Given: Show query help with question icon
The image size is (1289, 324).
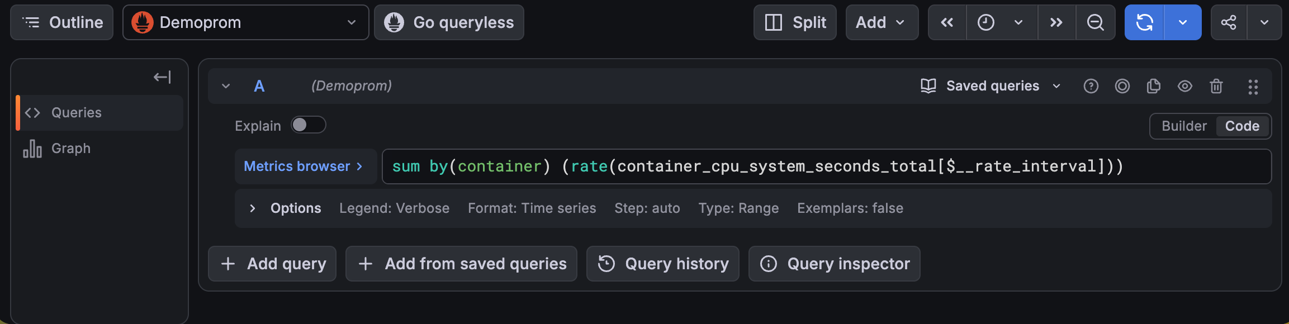Looking at the screenshot, I should [x=1091, y=86].
